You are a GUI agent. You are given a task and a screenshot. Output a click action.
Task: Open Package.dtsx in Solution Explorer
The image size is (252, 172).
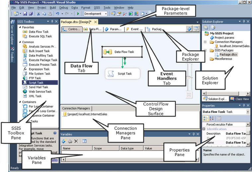point(226,55)
